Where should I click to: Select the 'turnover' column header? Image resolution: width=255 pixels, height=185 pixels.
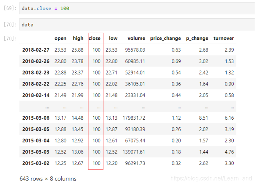click(x=224, y=39)
